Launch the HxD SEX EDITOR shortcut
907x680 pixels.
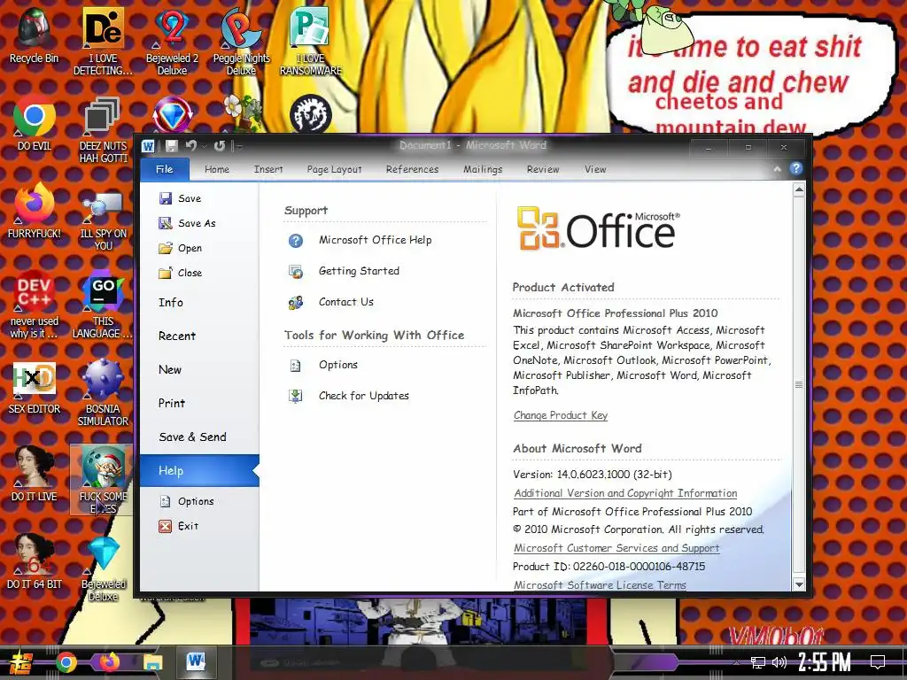tap(34, 388)
